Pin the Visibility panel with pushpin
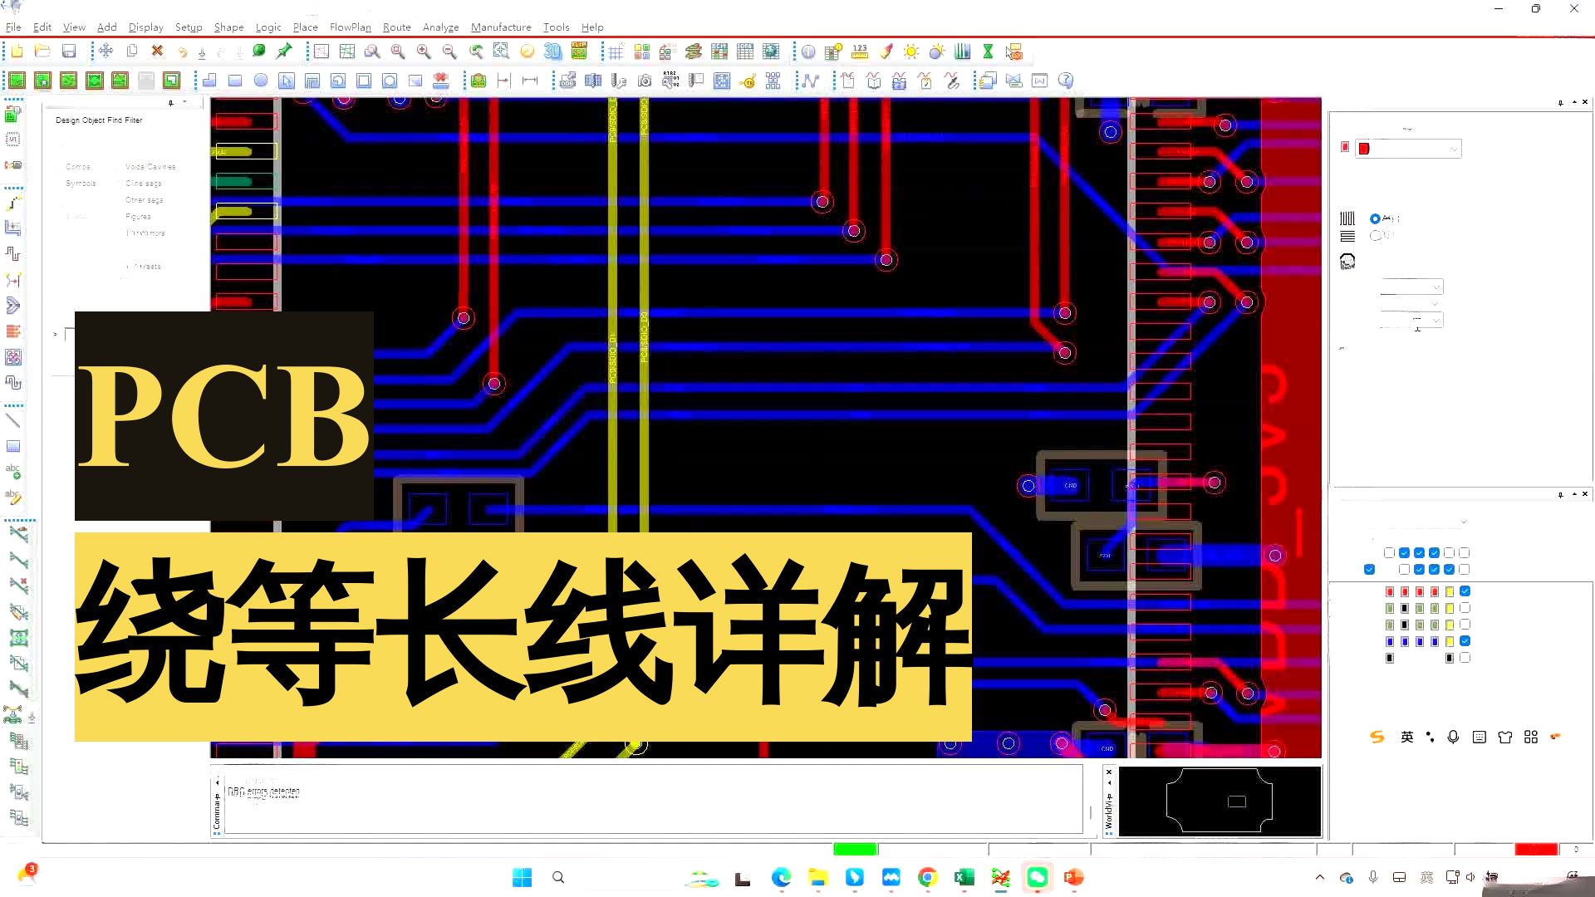Image resolution: width=1595 pixels, height=897 pixels. [1561, 494]
